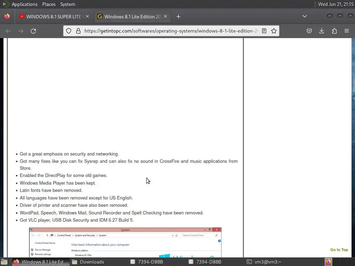Click the text 'Windows Media Player has been kept.'
Image resolution: width=355 pixels, height=266 pixels.
coord(58,183)
